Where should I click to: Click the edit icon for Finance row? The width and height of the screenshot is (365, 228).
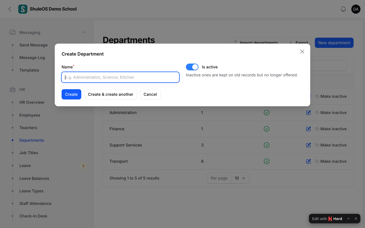(x=308, y=129)
